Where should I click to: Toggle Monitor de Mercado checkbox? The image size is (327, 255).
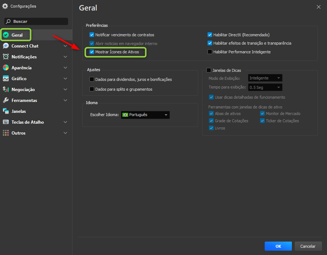(x=262, y=114)
